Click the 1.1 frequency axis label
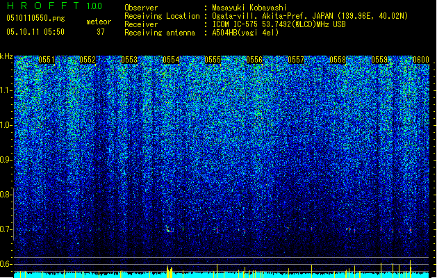The width and height of the screenshot is (437, 278). coord(6,90)
